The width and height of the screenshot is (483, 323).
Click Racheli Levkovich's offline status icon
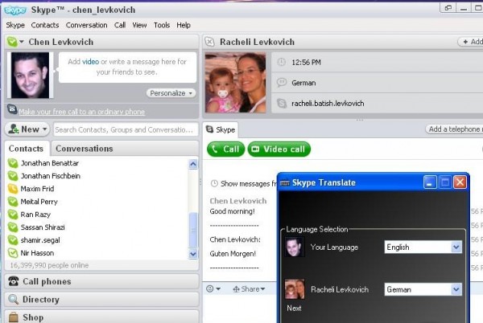(210, 42)
